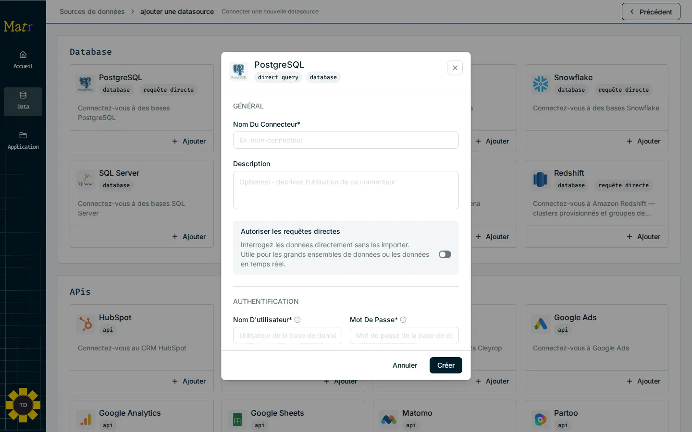Viewport: 692px width, 432px height.
Task: Enable Autoriser les requêtes directes toggle
Action: [445, 254]
